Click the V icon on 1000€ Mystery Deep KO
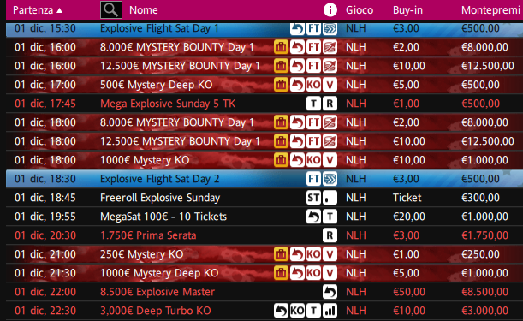523x321 pixels. point(330,273)
